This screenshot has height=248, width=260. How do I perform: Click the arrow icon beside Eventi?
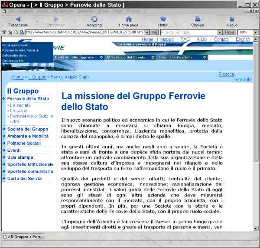tap(4, 150)
